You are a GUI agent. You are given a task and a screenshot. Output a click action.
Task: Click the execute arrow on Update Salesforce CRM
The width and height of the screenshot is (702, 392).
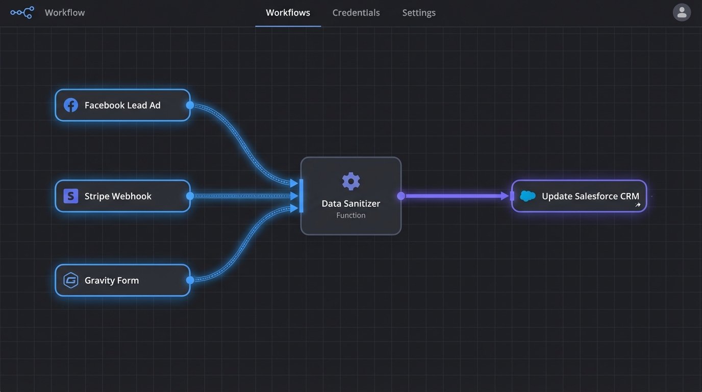pyautogui.click(x=638, y=204)
